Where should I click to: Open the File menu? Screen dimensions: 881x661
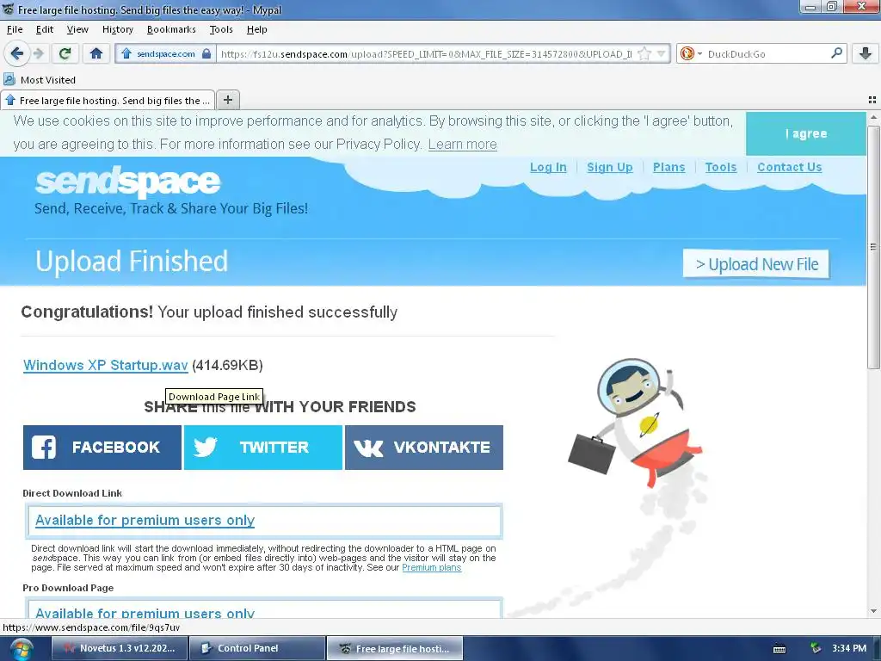coord(15,29)
